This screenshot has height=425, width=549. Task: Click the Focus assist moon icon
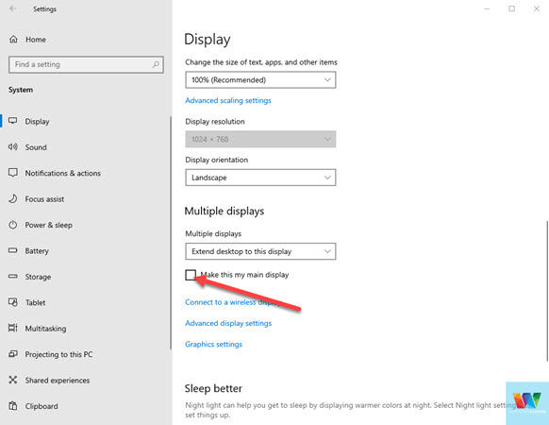pyautogui.click(x=13, y=198)
